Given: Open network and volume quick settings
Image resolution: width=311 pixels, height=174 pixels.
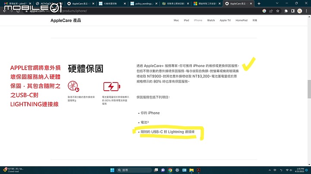Looking at the screenshot, I should (289, 170).
